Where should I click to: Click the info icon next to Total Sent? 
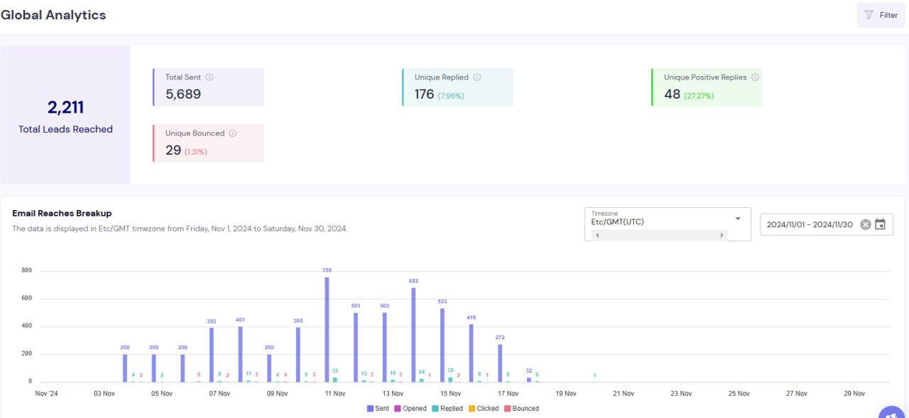pos(209,77)
